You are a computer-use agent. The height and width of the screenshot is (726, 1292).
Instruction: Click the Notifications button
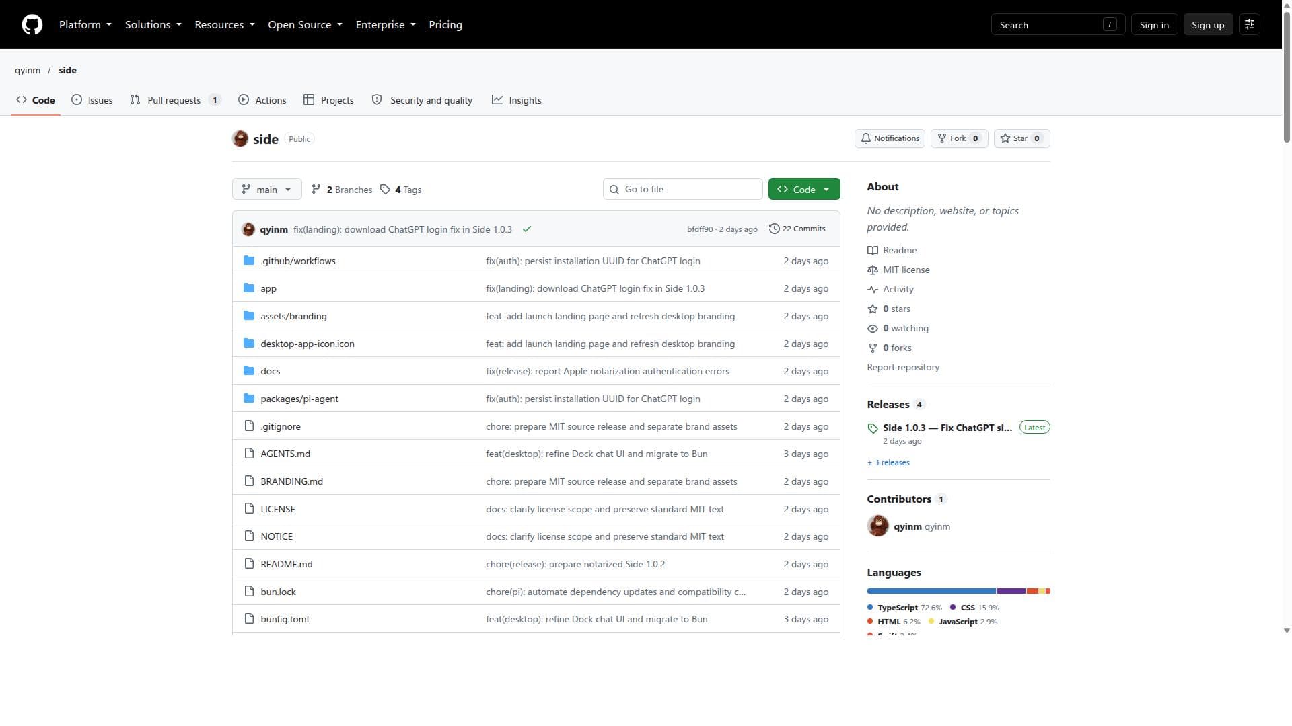point(890,138)
